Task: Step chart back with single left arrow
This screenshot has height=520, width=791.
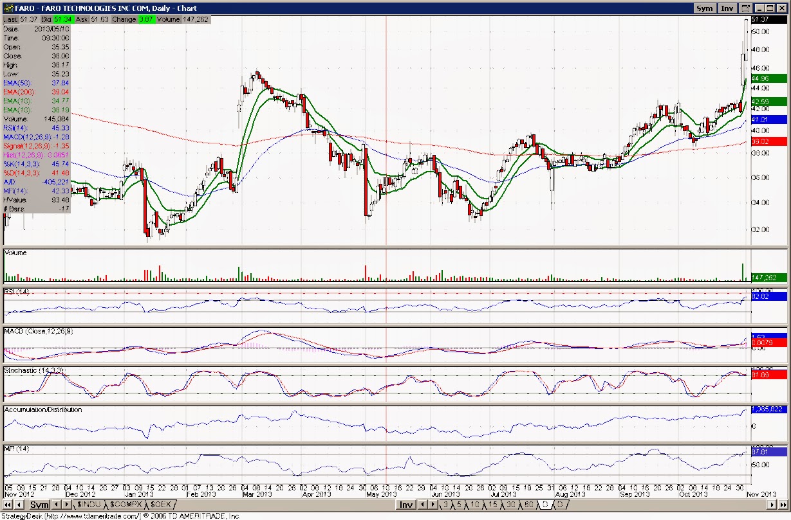Action: [19, 505]
